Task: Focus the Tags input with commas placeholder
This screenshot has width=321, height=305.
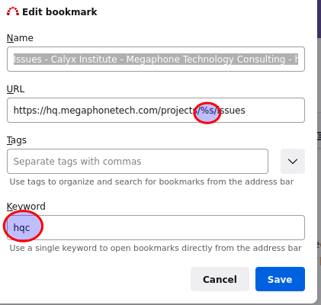Action: click(137, 162)
